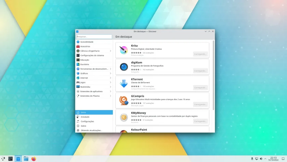287x162 pixels.
Task: Select the Início sidebar item
Action: pos(94,112)
